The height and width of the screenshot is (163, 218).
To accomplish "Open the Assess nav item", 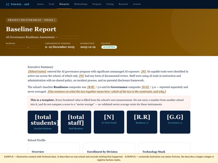I will (x=40, y=4).
